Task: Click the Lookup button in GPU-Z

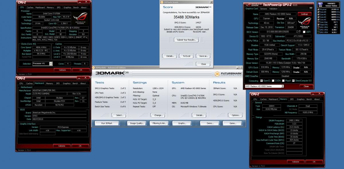Action: click(x=304, y=14)
